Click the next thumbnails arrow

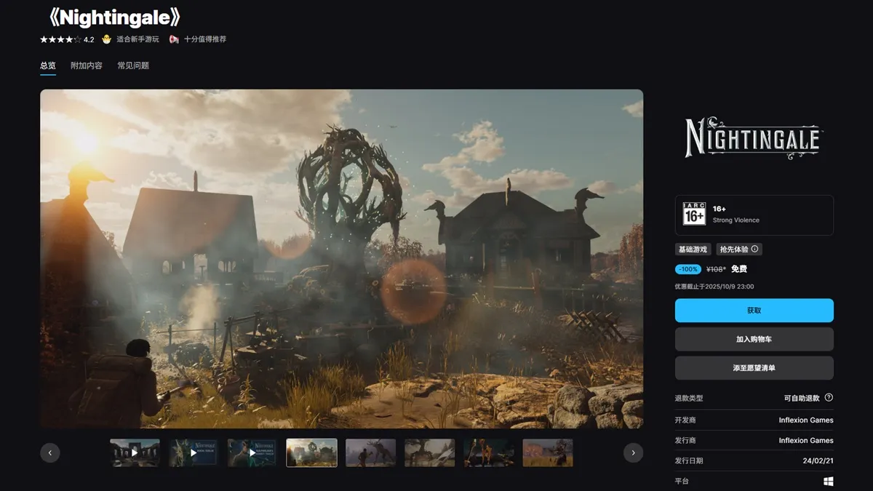point(633,452)
